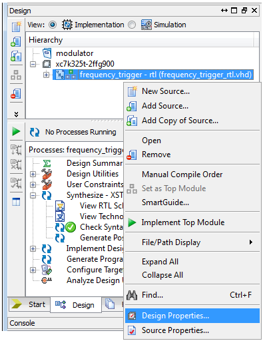Click View RTL Schematic icon

[60, 206]
